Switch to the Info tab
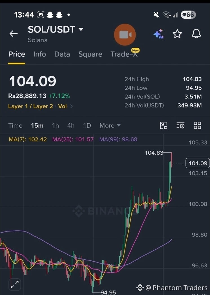Image resolution: width=210 pixels, height=295 pixels. pyautogui.click(x=40, y=54)
